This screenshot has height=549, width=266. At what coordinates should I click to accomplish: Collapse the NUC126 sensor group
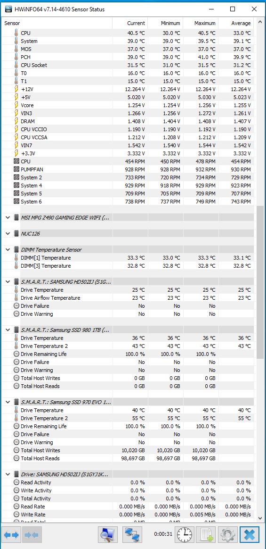(x=8, y=234)
